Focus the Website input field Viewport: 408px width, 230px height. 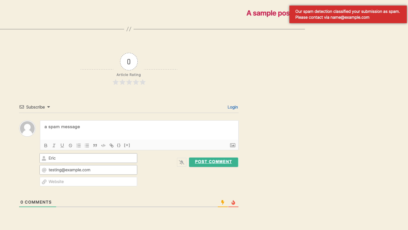click(x=88, y=182)
